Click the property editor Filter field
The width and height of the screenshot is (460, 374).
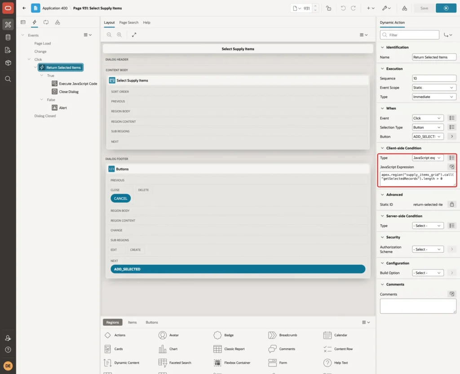click(410, 35)
